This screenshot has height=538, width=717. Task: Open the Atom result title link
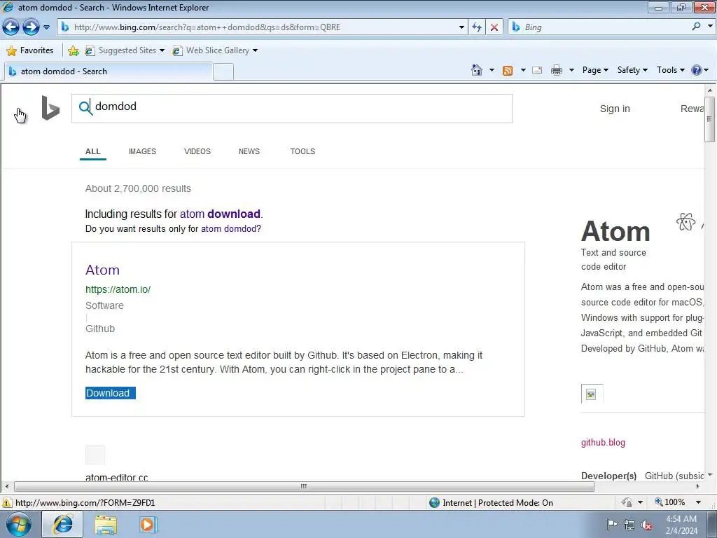point(102,270)
